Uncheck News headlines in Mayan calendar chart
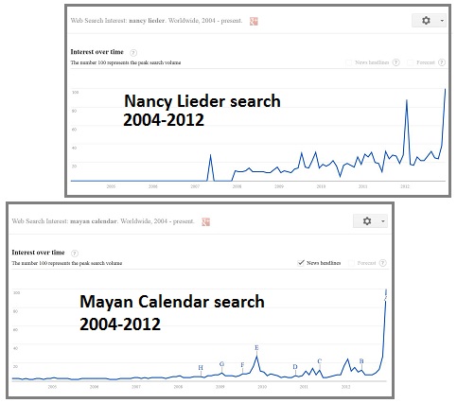457x403 pixels. pyautogui.click(x=301, y=263)
